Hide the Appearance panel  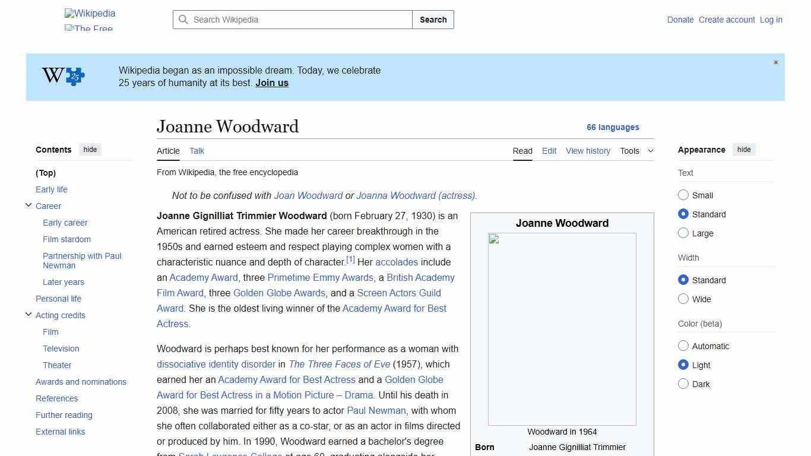744,150
